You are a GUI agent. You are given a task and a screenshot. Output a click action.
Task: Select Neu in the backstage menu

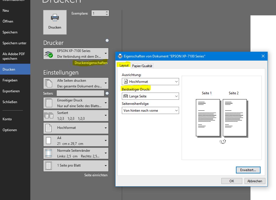pos(15,11)
